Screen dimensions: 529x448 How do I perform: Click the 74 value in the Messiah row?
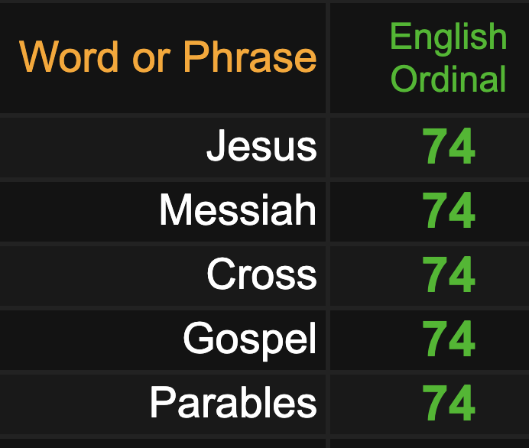(x=449, y=210)
